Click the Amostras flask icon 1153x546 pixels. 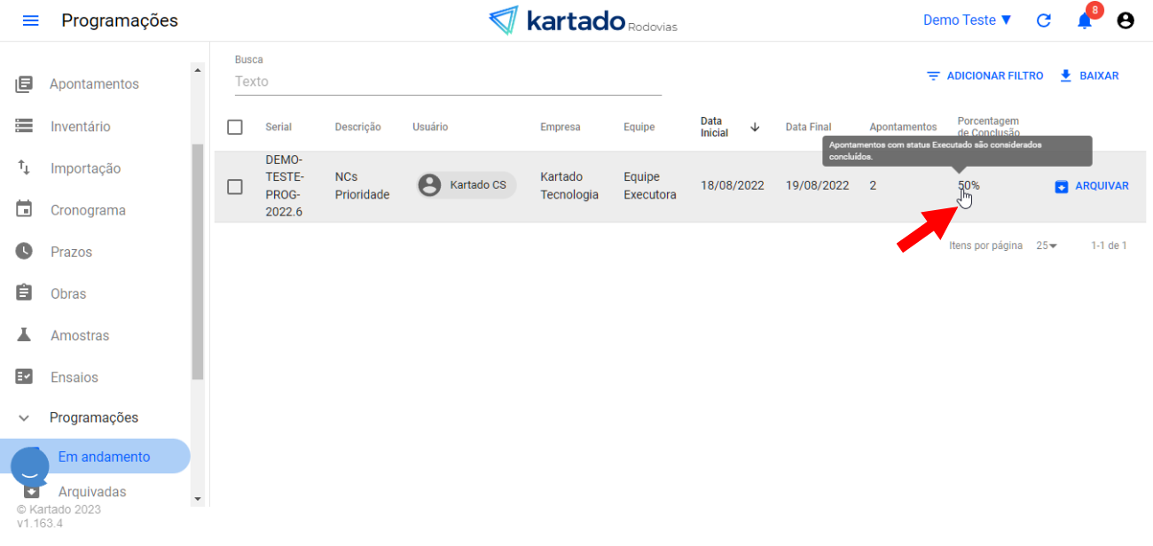tap(24, 335)
